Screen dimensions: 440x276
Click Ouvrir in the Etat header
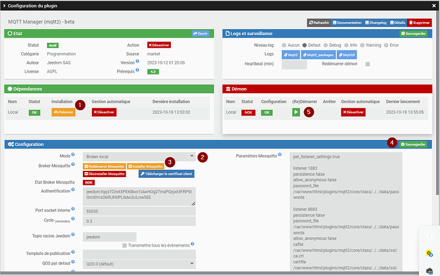point(200,33)
